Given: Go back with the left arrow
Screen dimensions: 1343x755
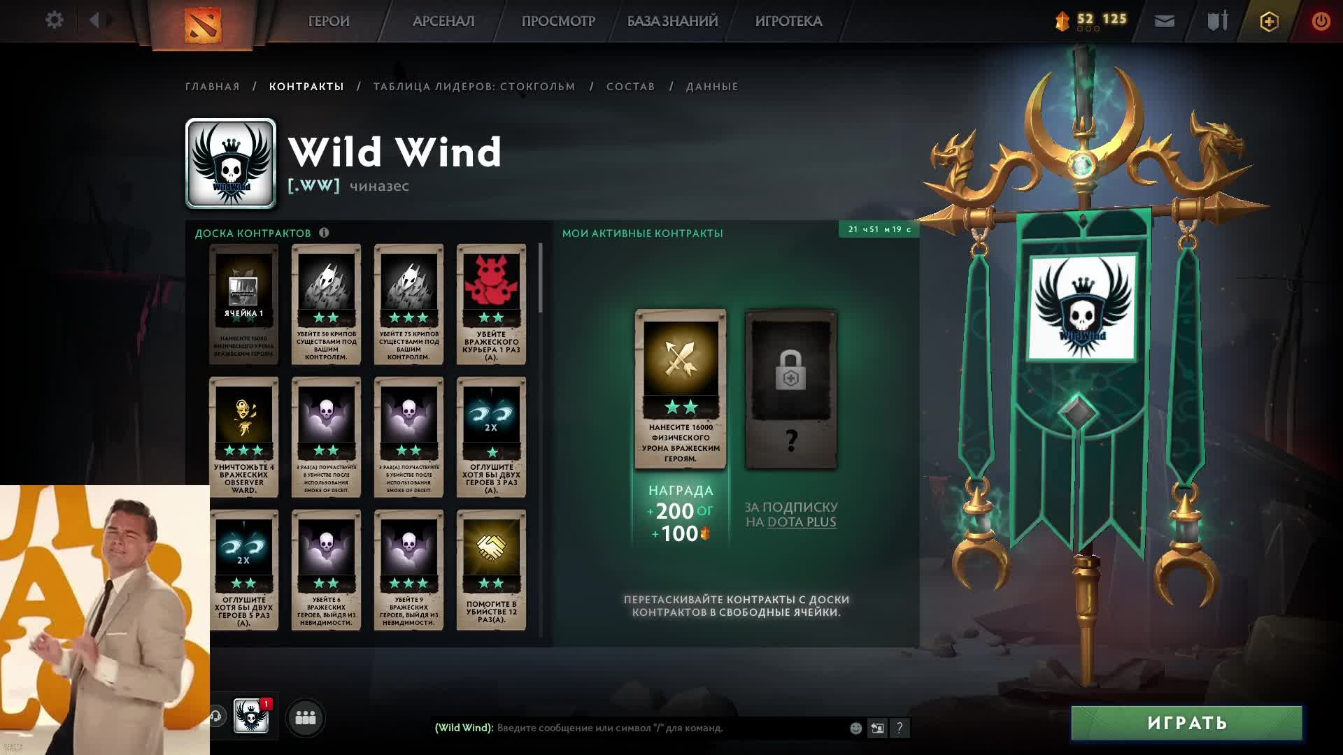Looking at the screenshot, I should [x=94, y=20].
